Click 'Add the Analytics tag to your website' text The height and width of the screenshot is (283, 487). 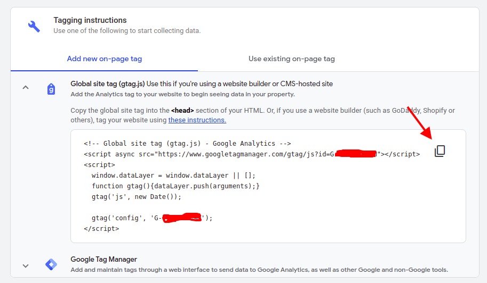(x=182, y=94)
